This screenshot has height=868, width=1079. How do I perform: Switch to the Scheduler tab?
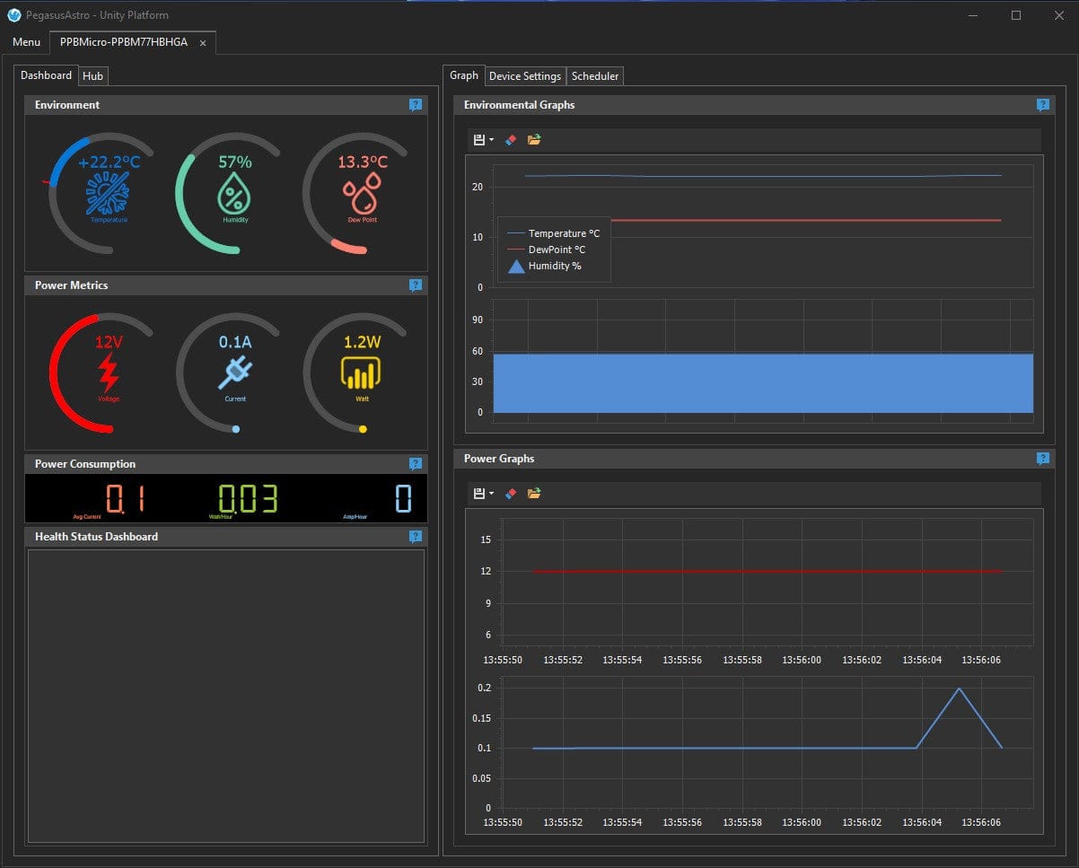pyautogui.click(x=595, y=76)
